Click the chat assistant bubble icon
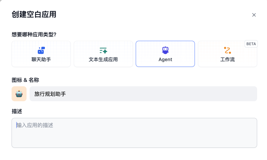Viewport: 267px width, 160px height. (x=41, y=50)
